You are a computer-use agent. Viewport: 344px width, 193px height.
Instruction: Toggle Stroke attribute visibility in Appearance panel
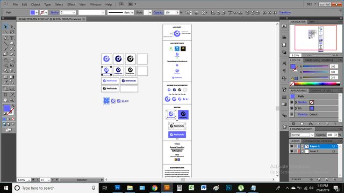(x=292, y=102)
